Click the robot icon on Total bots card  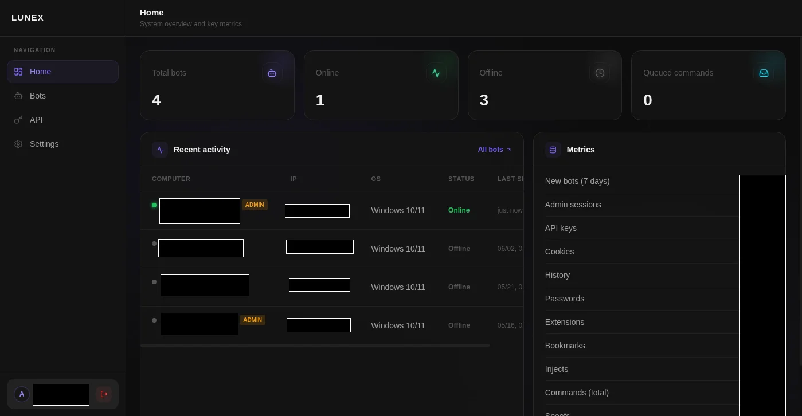coord(272,73)
